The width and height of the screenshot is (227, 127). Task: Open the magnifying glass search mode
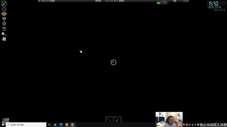(x=4, y=34)
